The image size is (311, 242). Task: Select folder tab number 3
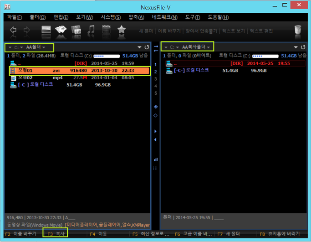156,79
